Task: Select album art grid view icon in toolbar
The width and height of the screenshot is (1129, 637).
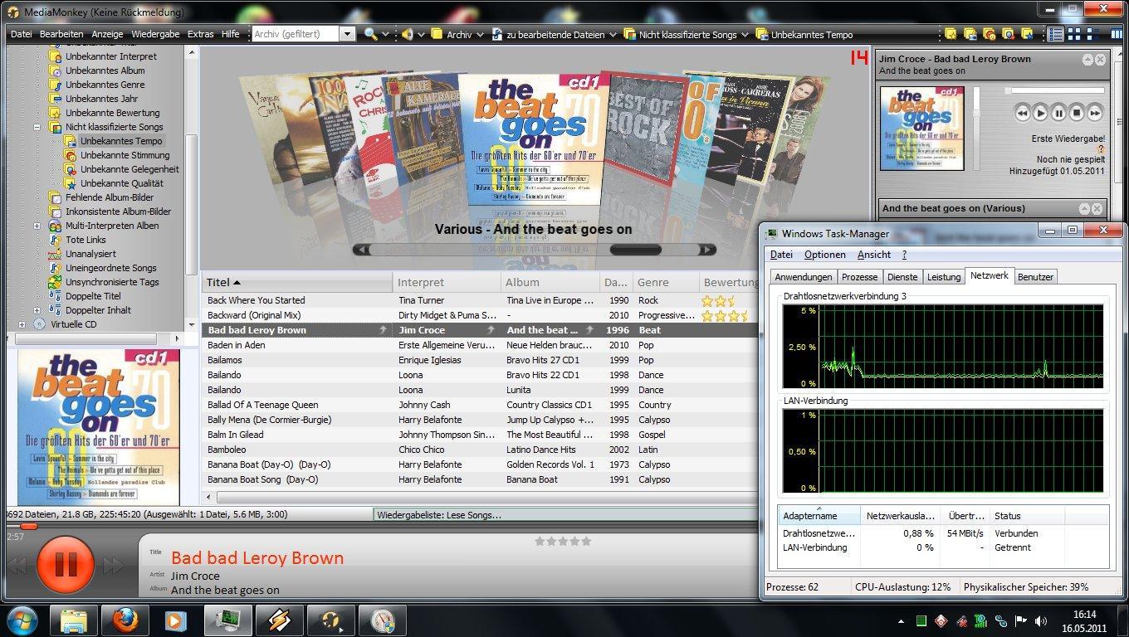Action: 1074,34
